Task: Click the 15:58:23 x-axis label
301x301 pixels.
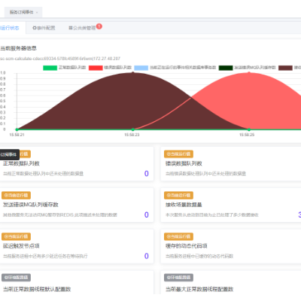Action: pos(132,135)
